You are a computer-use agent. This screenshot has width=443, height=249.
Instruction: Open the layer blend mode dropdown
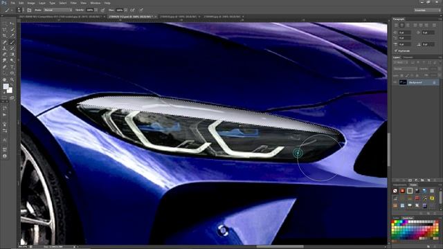tap(405, 68)
